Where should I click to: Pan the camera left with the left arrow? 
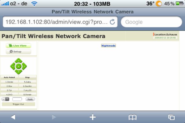13,66
